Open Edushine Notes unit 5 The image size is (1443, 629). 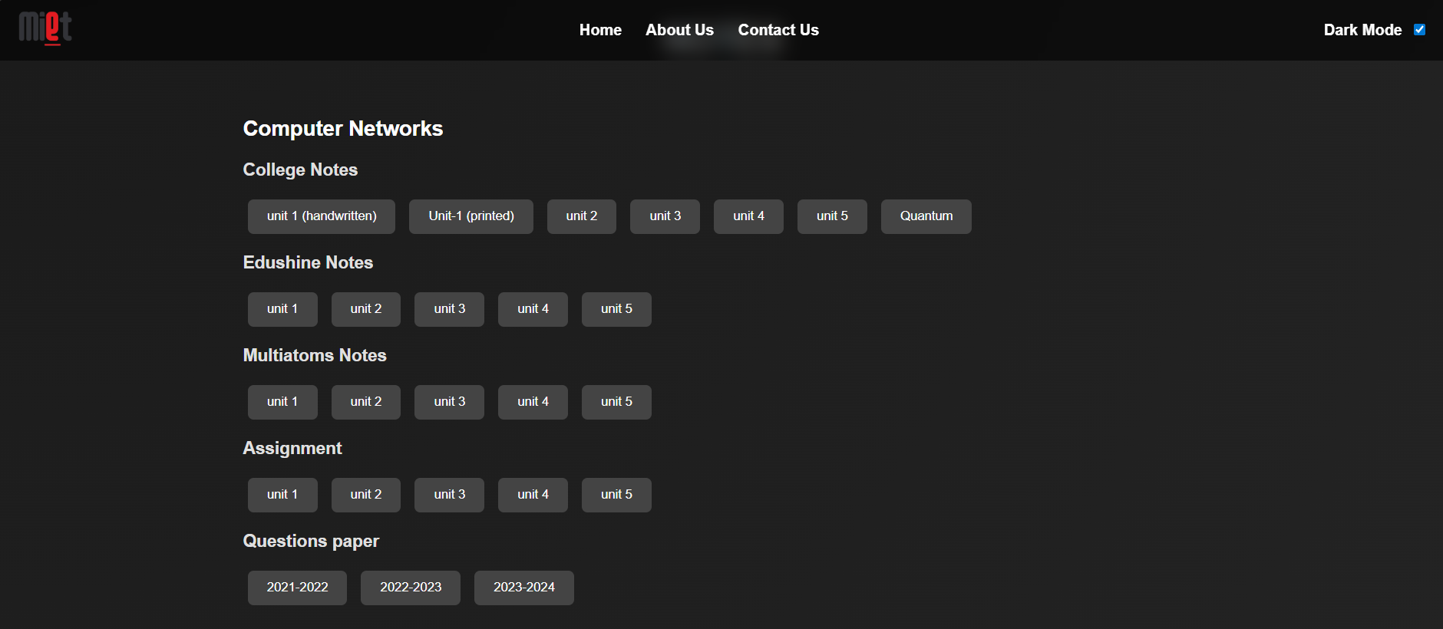tap(616, 309)
